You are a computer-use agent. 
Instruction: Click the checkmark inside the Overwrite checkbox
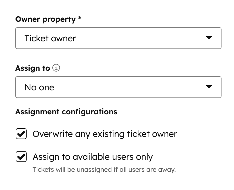coord(21,134)
